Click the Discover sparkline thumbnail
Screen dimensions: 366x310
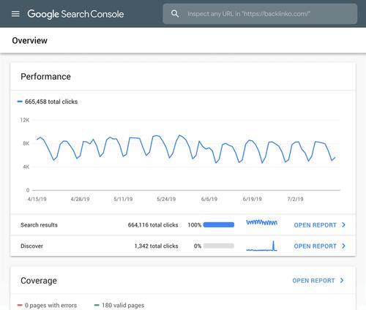(x=261, y=246)
